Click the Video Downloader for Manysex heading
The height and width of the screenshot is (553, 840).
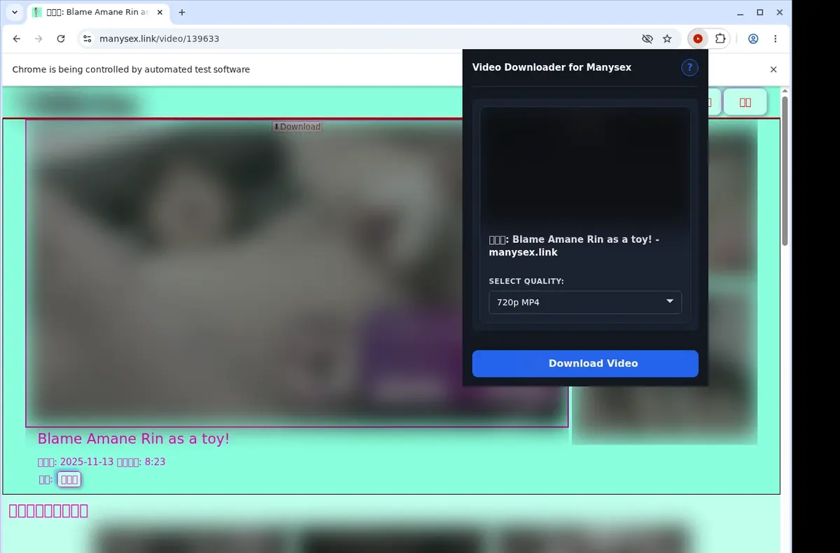[x=552, y=67]
